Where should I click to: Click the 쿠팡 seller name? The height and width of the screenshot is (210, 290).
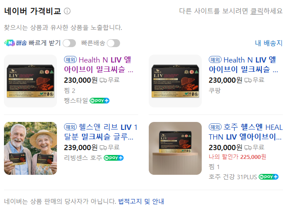pyautogui.click(x=215, y=90)
